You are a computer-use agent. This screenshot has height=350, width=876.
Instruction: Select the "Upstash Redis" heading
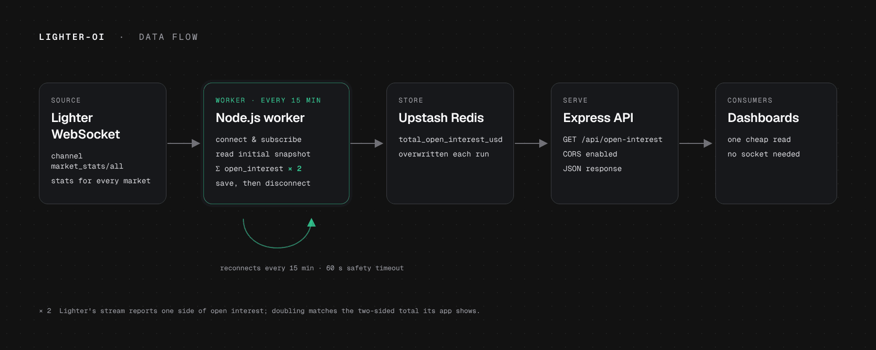[x=441, y=118]
